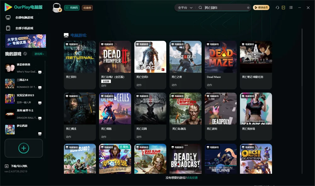The height and width of the screenshot is (186, 315).
Task: Click the OurPlay logo icon
Action: pos(8,7)
